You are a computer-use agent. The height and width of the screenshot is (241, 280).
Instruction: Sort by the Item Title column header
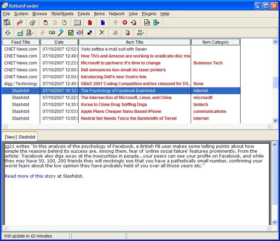point(135,42)
